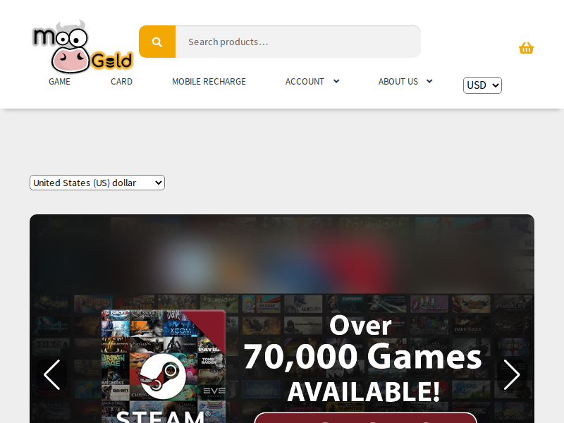Image resolution: width=564 pixels, height=423 pixels.
Task: Advance carousel with right arrow
Action: 512,375
